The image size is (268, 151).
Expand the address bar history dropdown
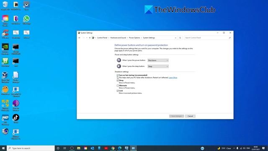(x=175, y=38)
